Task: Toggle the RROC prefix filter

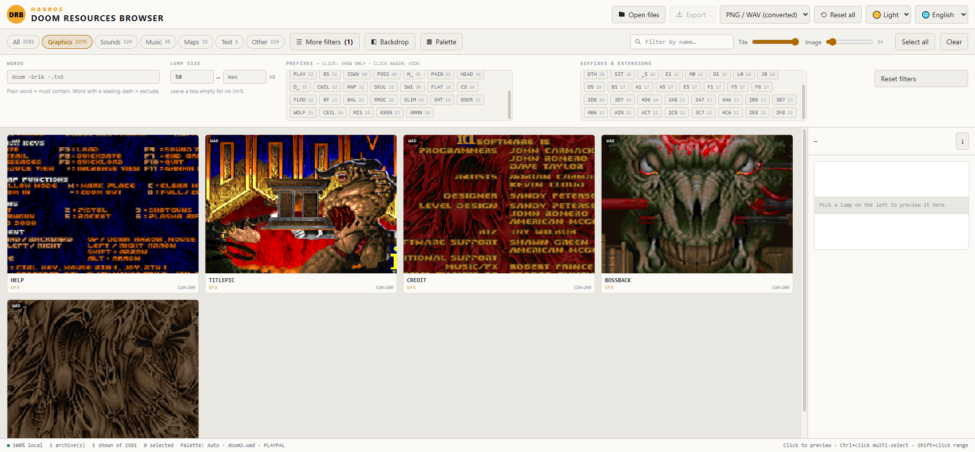Action: coord(384,100)
